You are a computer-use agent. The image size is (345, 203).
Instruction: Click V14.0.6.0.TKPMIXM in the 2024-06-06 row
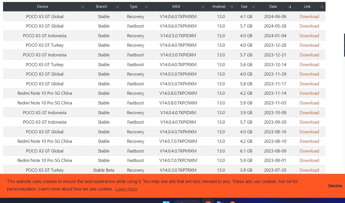[x=178, y=16]
